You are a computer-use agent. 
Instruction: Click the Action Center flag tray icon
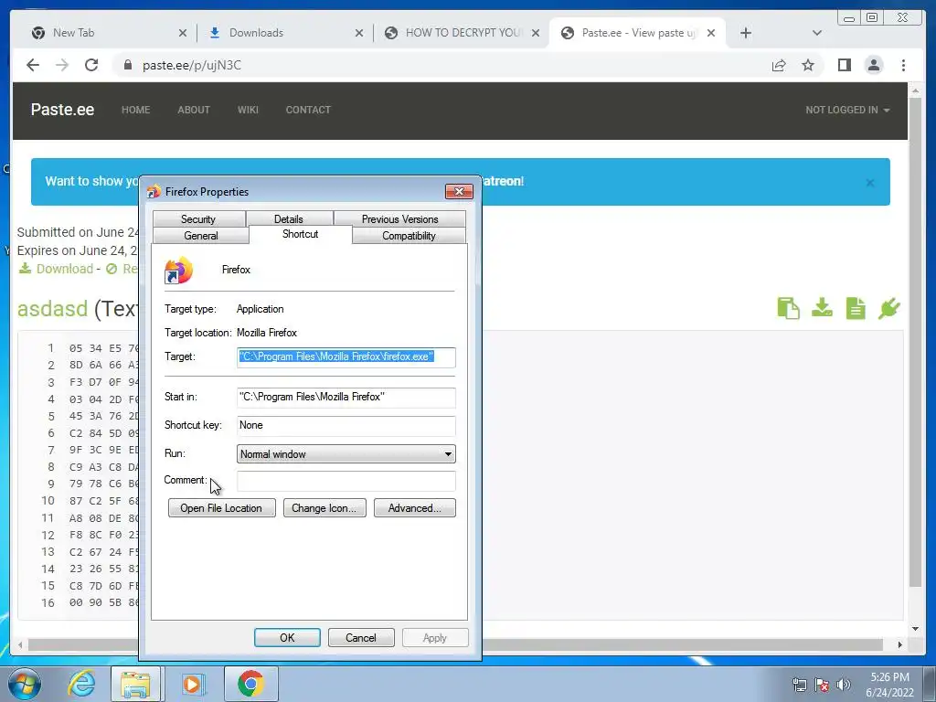click(822, 685)
